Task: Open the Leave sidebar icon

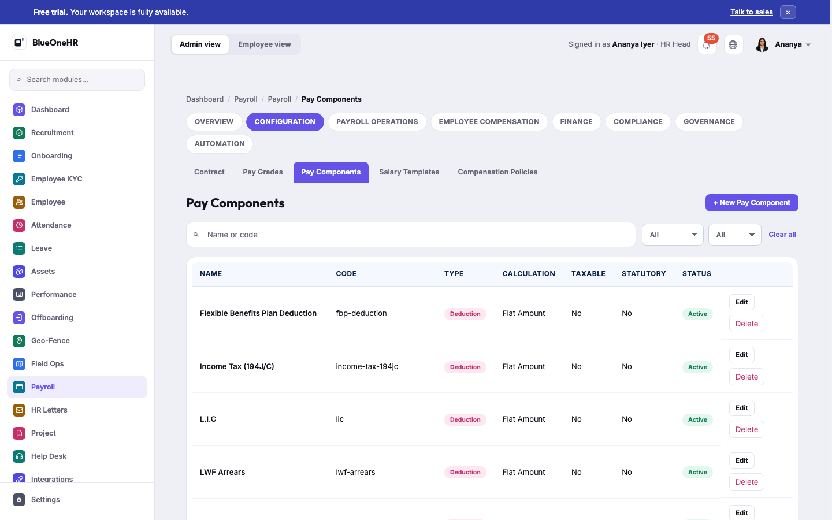Action: 19,248
